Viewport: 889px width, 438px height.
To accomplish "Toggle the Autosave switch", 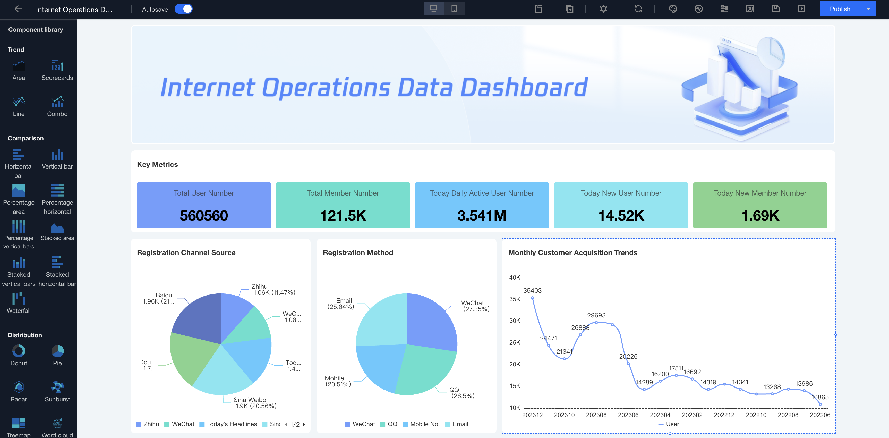I will pyautogui.click(x=183, y=9).
